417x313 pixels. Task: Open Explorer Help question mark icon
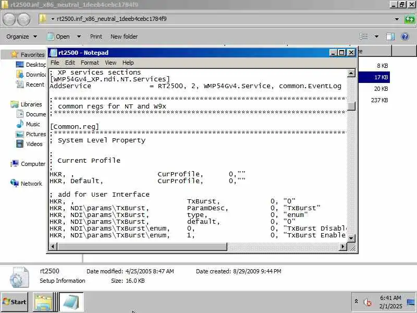coord(405,37)
